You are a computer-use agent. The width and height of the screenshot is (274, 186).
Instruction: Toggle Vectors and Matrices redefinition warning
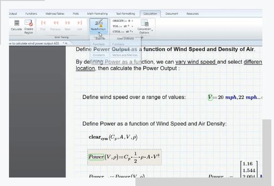(x=125, y=55)
